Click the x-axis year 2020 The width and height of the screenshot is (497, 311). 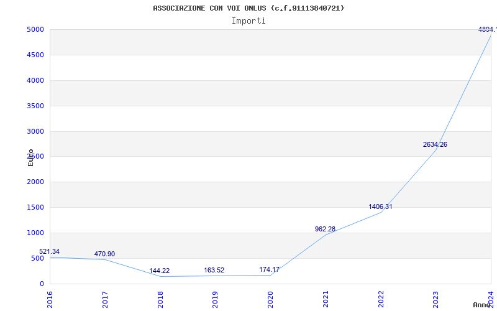point(270,299)
